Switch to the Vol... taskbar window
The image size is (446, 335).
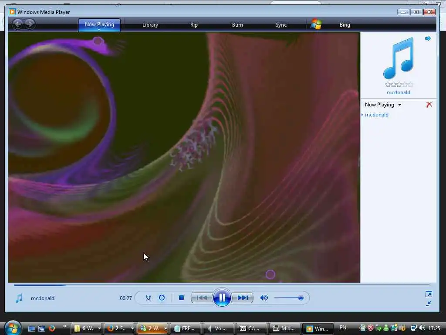pyautogui.click(x=218, y=328)
